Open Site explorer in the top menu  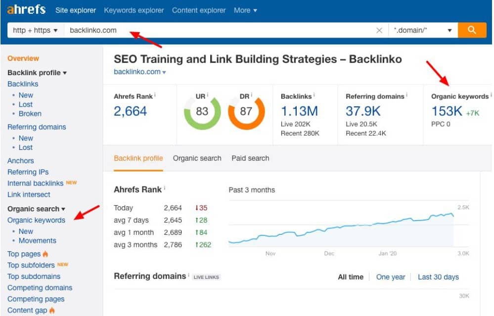point(76,10)
